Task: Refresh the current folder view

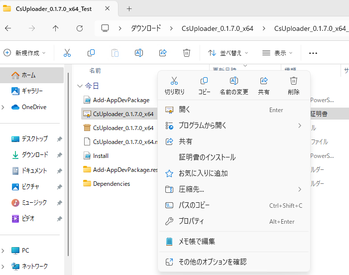Action: (x=80, y=28)
